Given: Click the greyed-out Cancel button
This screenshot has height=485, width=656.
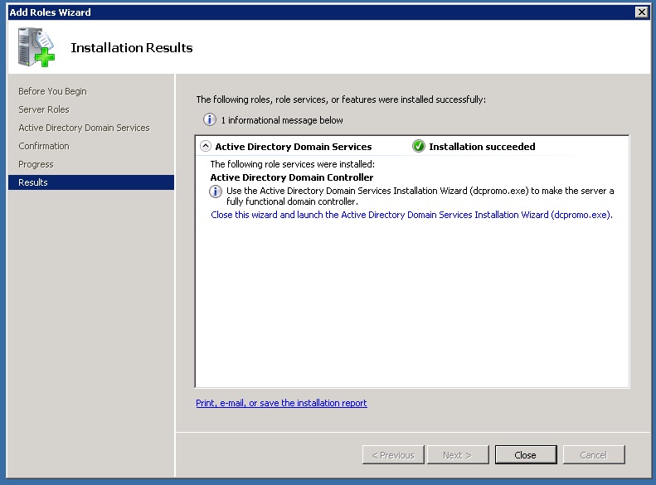Looking at the screenshot, I should click(594, 454).
